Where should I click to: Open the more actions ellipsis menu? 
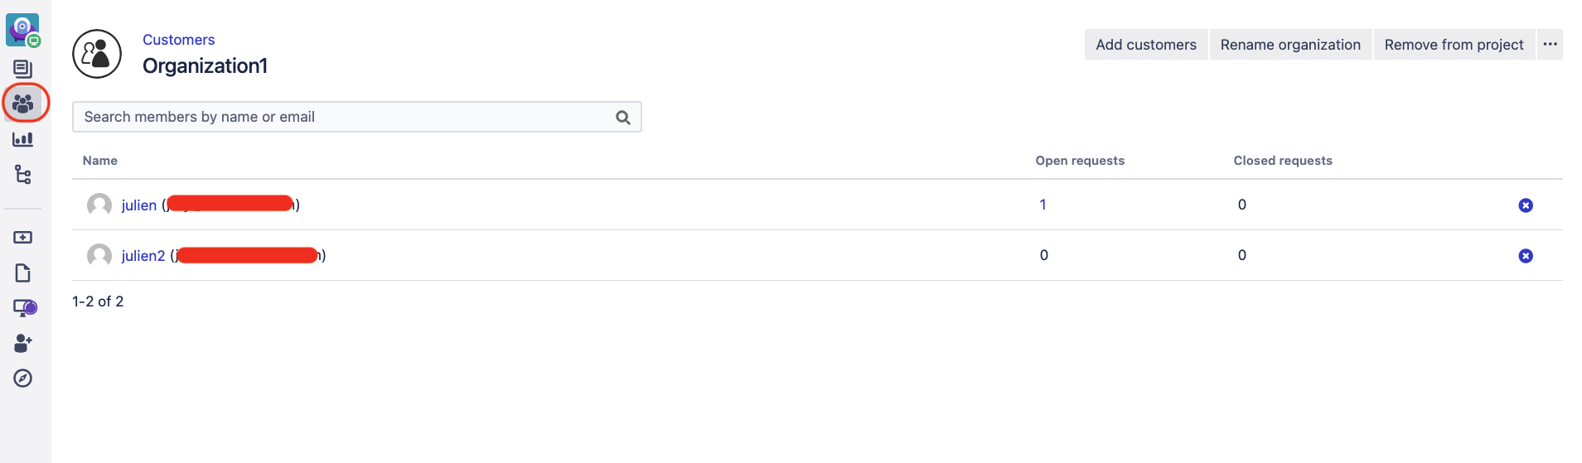1551,45
